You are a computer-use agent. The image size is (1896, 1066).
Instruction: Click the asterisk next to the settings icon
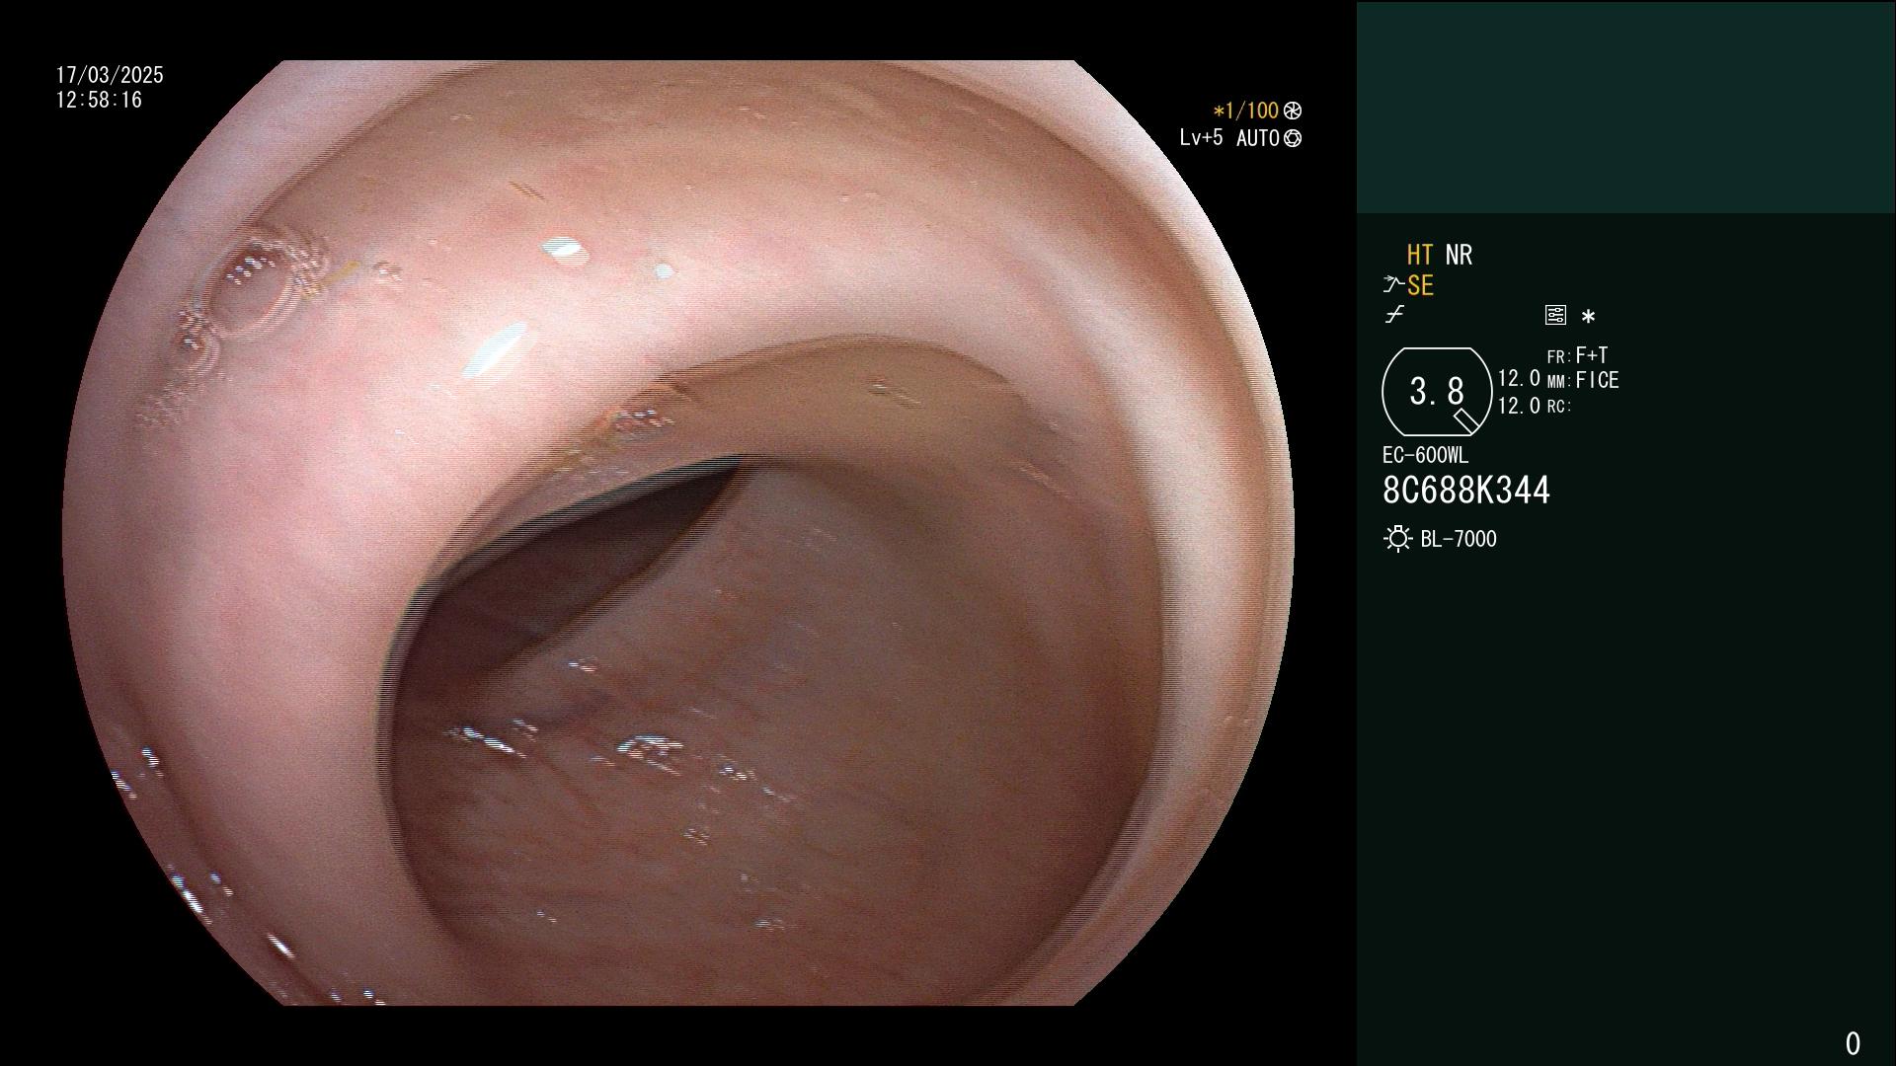pos(1588,317)
